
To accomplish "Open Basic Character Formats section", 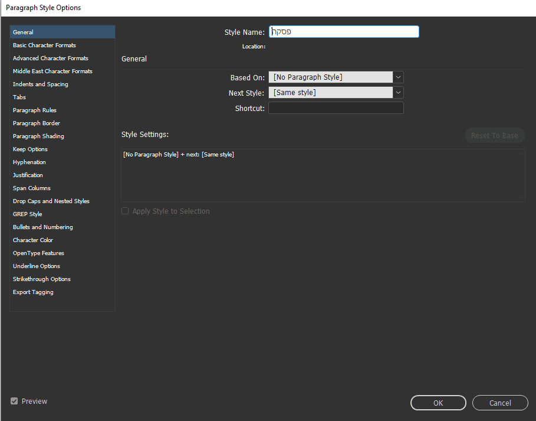I will tap(63, 45).
